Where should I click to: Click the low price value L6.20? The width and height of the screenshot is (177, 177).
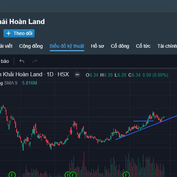click(120, 75)
